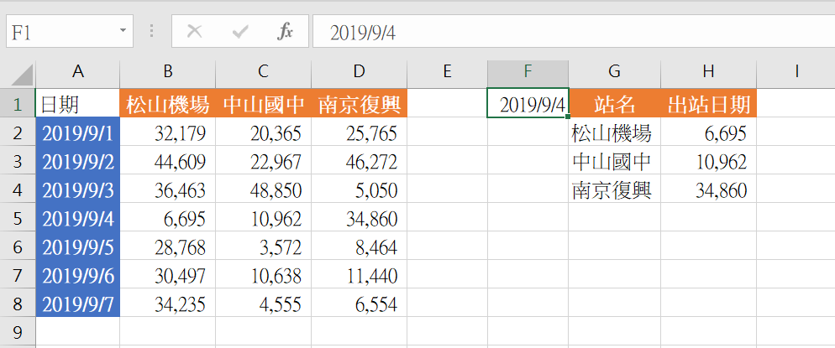Click the blue date cell 2019/9/4 in column A

[x=78, y=218]
